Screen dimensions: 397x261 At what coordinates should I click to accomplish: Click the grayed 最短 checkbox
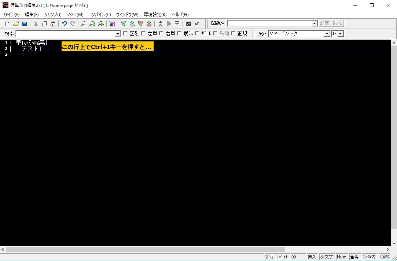point(215,33)
